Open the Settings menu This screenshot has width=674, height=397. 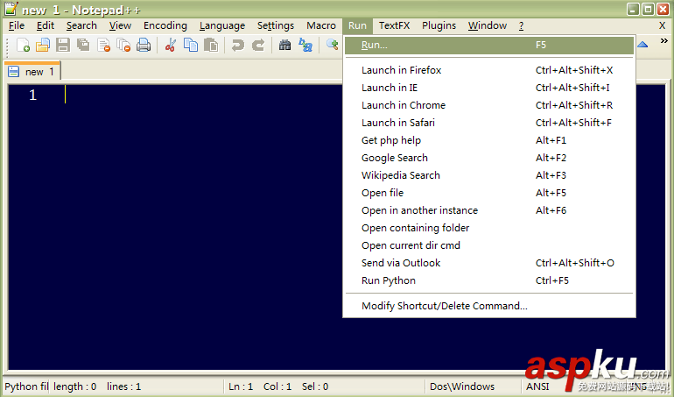276,25
